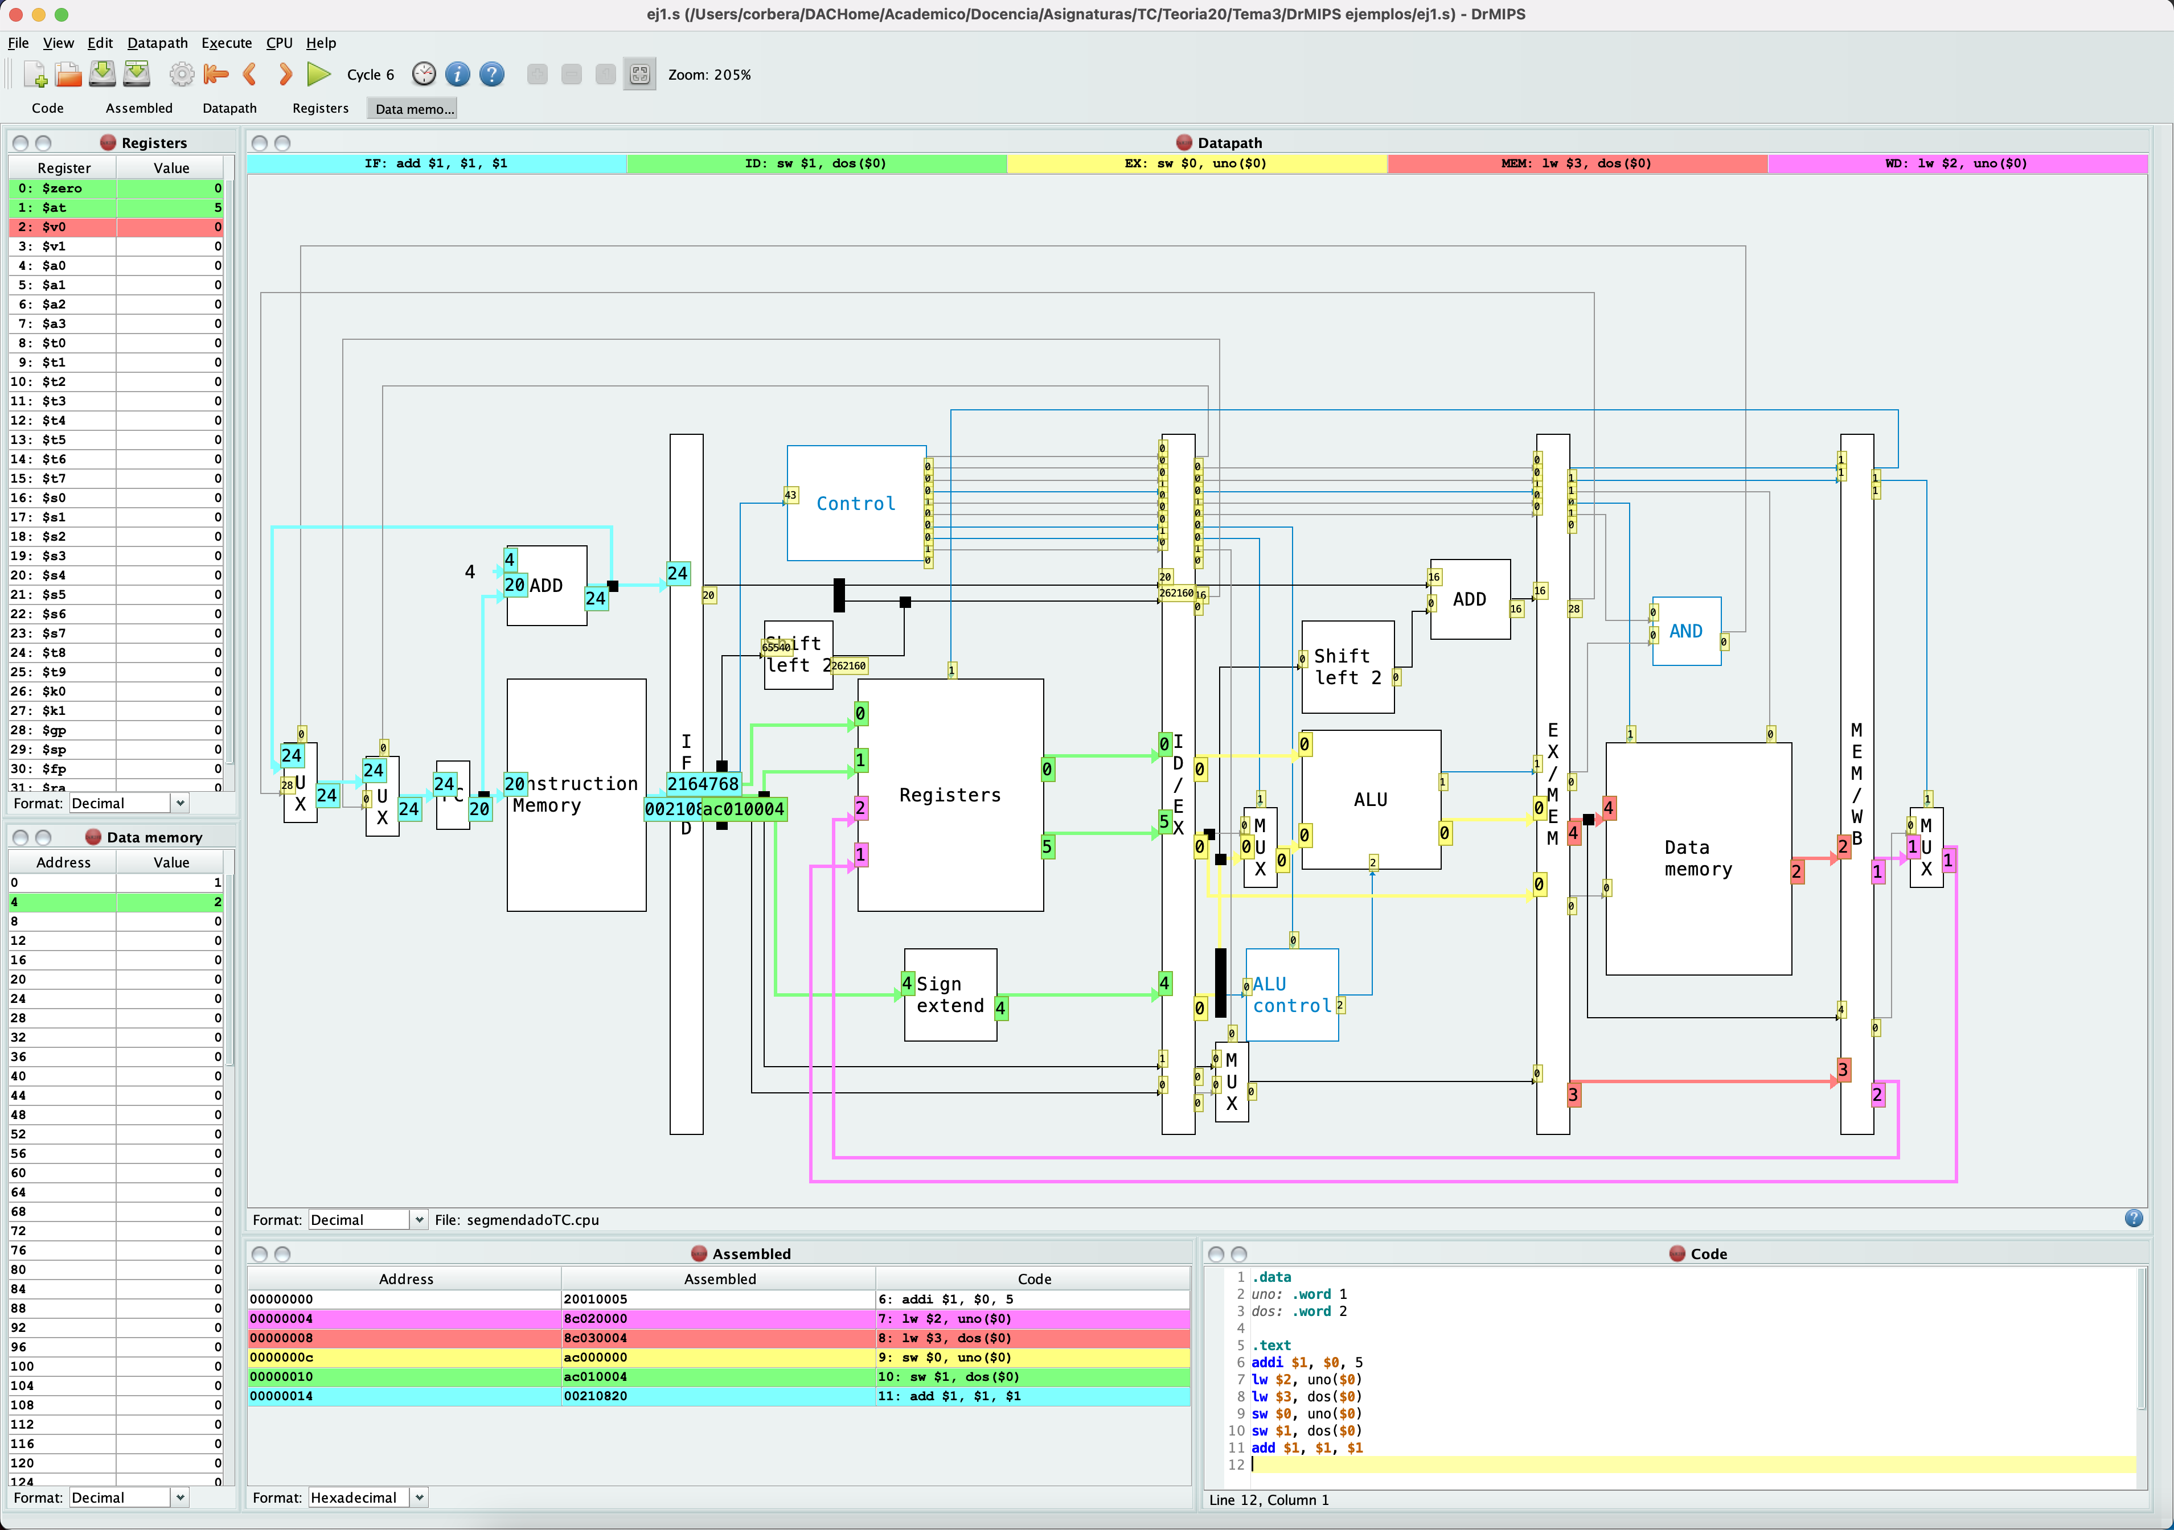Run the program with the green play icon

pos(319,74)
